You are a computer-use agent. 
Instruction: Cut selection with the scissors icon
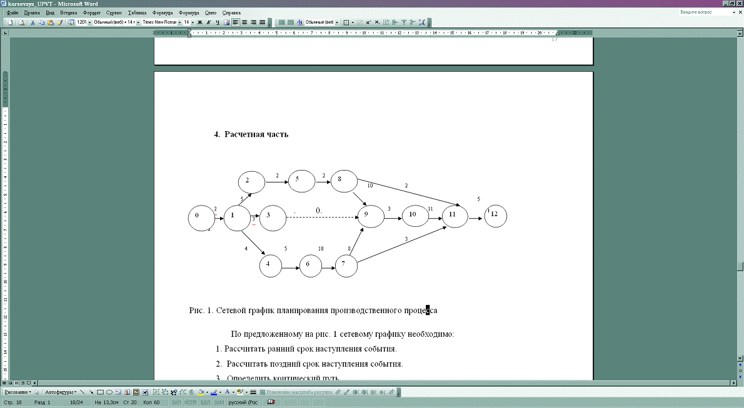(33, 22)
